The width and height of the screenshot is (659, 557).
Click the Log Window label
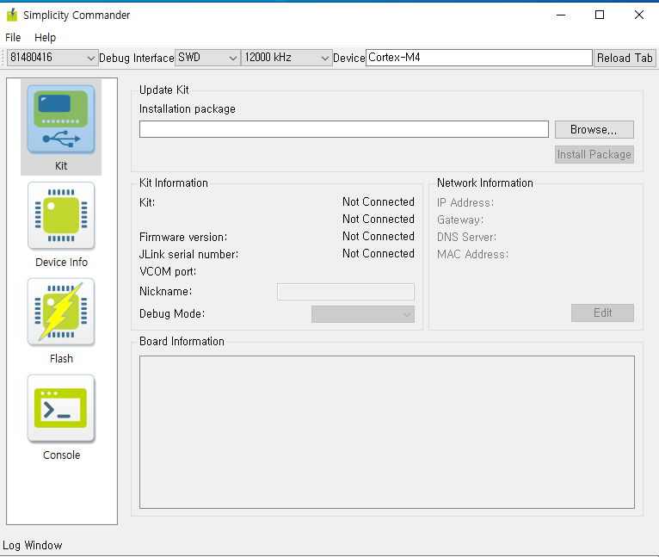(x=33, y=545)
